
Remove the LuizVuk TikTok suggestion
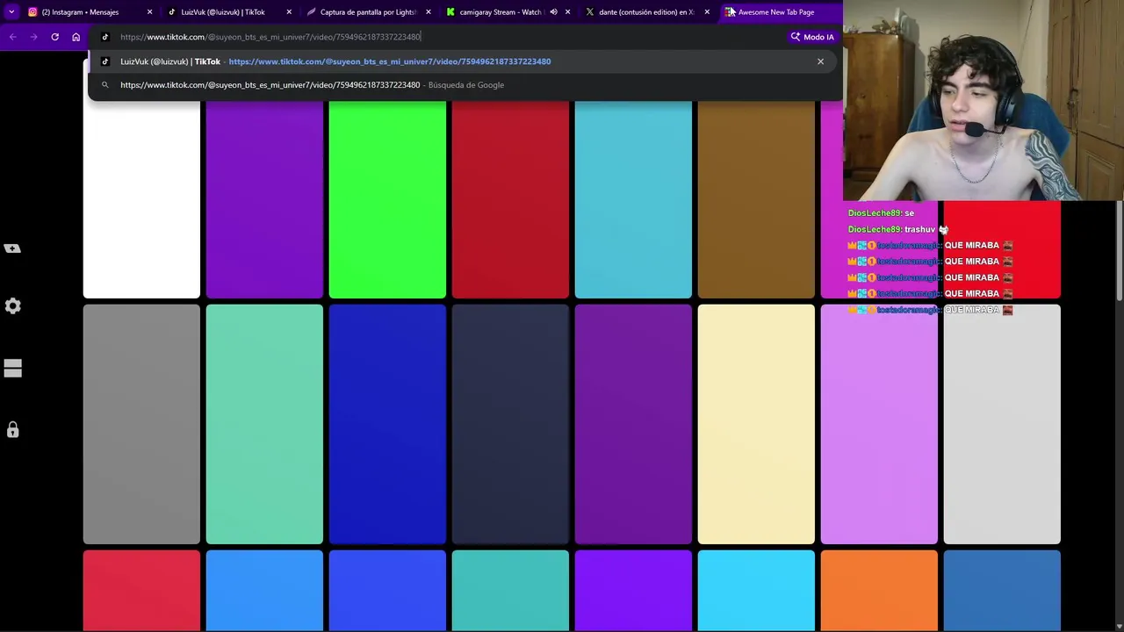click(x=820, y=61)
